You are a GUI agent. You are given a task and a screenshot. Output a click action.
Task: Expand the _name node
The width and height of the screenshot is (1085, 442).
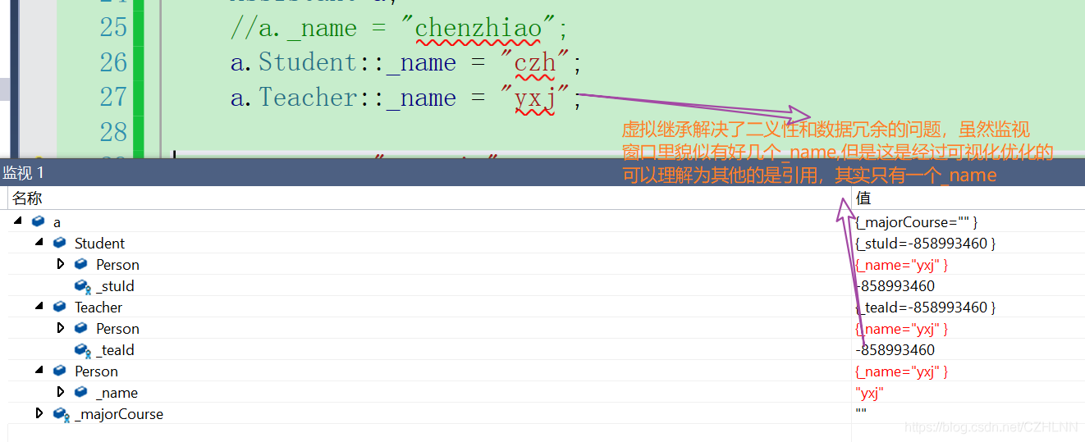click(60, 392)
